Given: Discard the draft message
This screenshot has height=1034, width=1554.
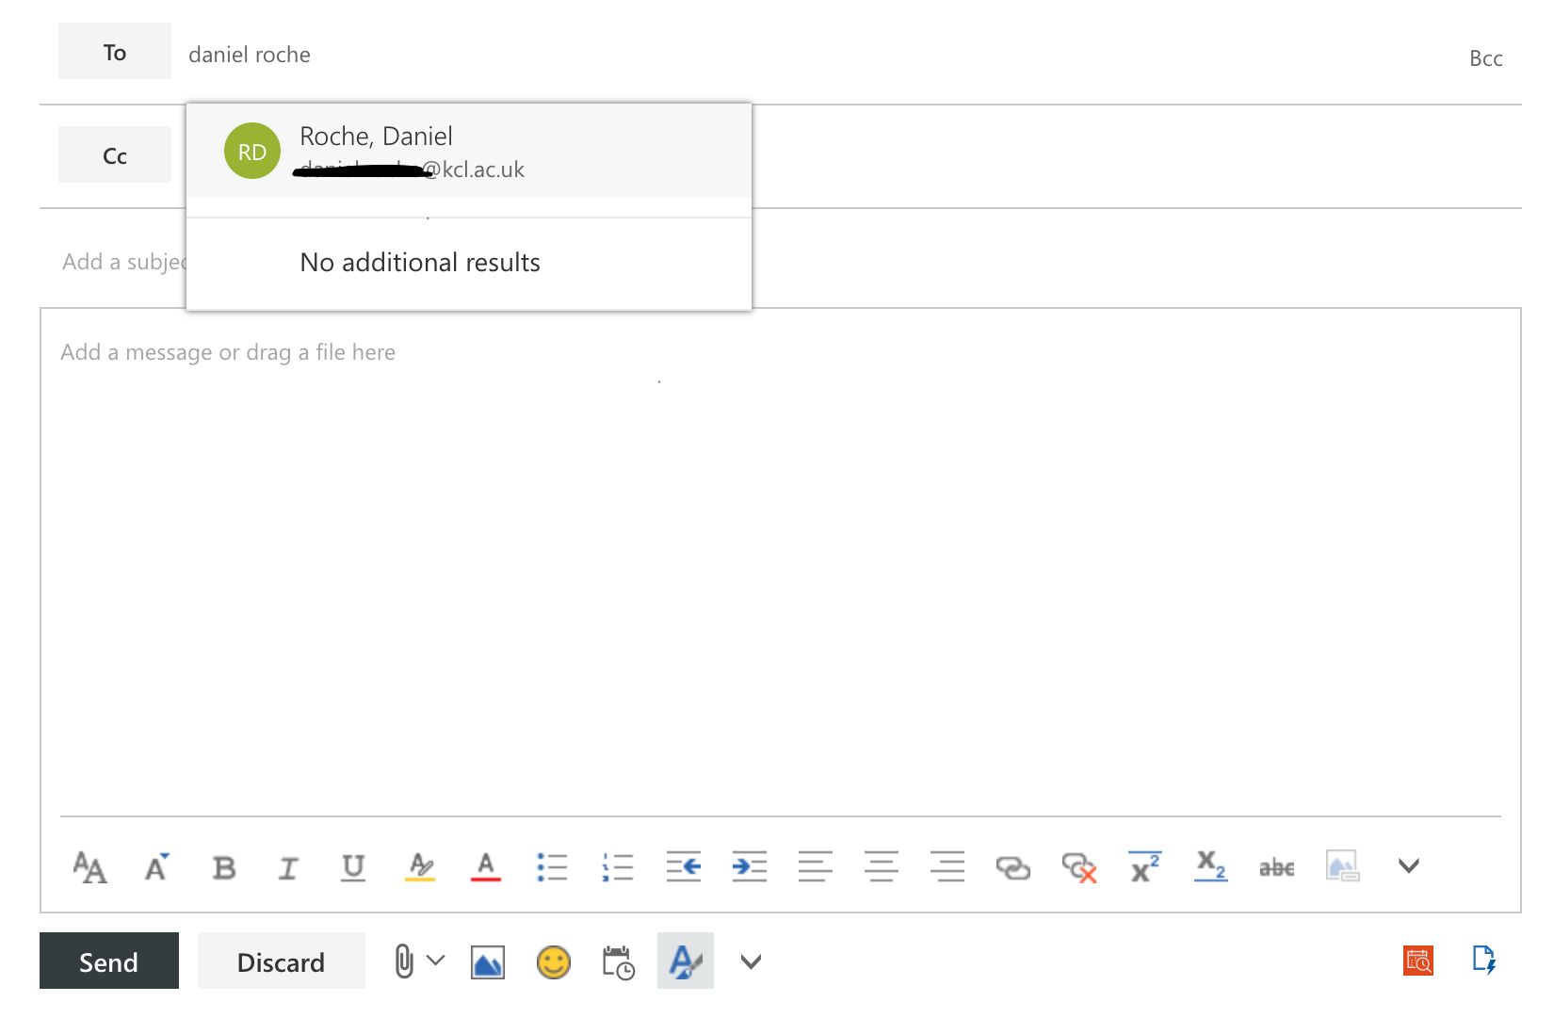Looking at the screenshot, I should pyautogui.click(x=281, y=961).
